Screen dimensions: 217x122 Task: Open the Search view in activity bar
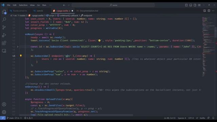(x=4, y=20)
